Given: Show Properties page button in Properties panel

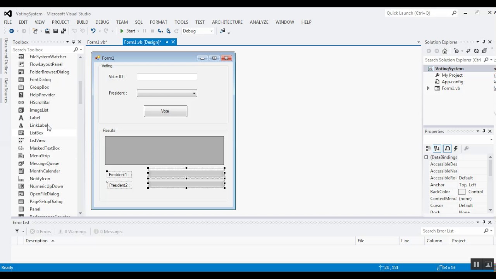Looking at the screenshot, I should pos(448,148).
